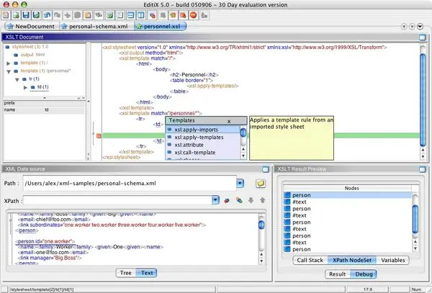Maximize the XML Data source panel
Screen dimensions: 432x293
click(x=265, y=169)
